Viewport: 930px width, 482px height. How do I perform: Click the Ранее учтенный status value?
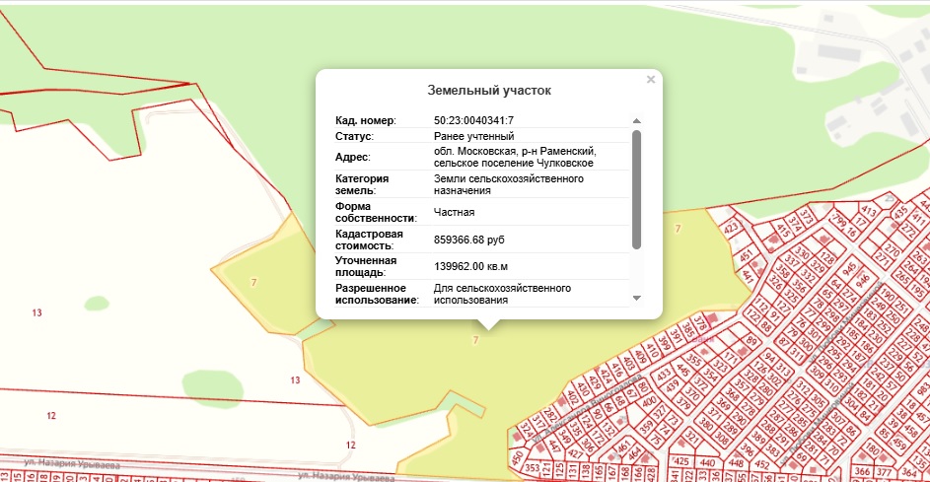pos(474,136)
